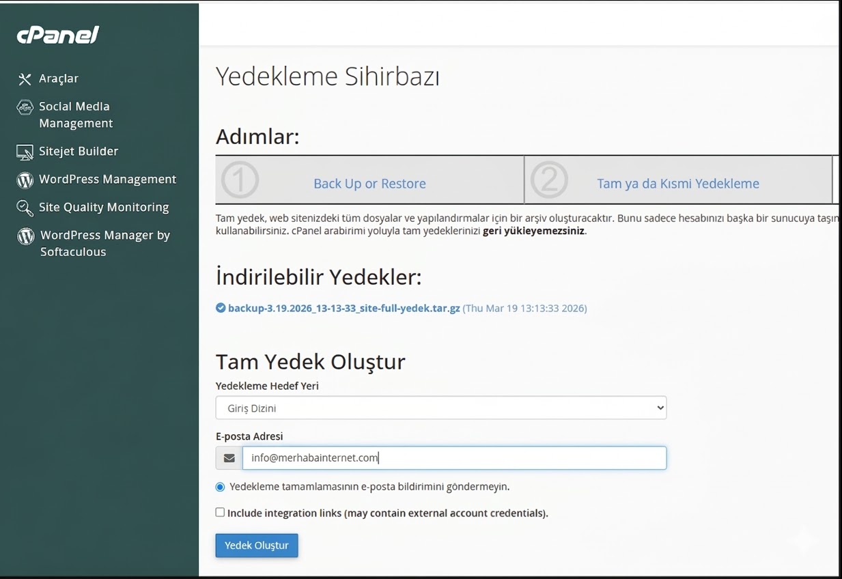Open the Yedekleme Hedef Yeri dropdown

[x=441, y=408]
